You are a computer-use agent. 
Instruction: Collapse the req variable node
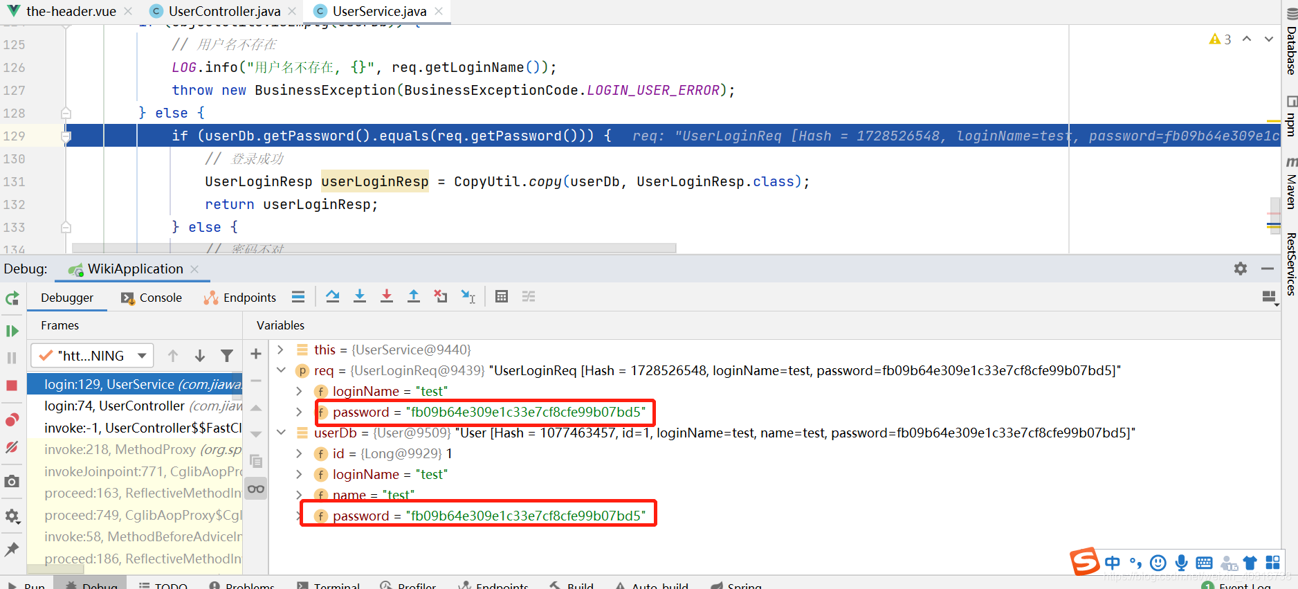pyautogui.click(x=280, y=370)
